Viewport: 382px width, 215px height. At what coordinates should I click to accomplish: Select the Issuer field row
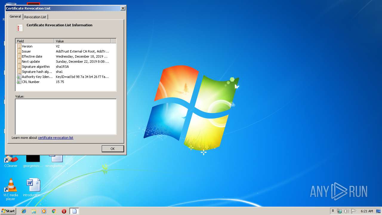66,51
